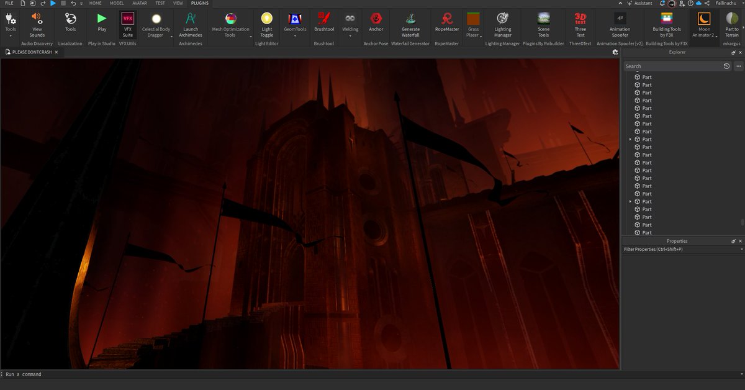Open the help question mark icon
Image resolution: width=745 pixels, height=390 pixels.
(x=690, y=3)
